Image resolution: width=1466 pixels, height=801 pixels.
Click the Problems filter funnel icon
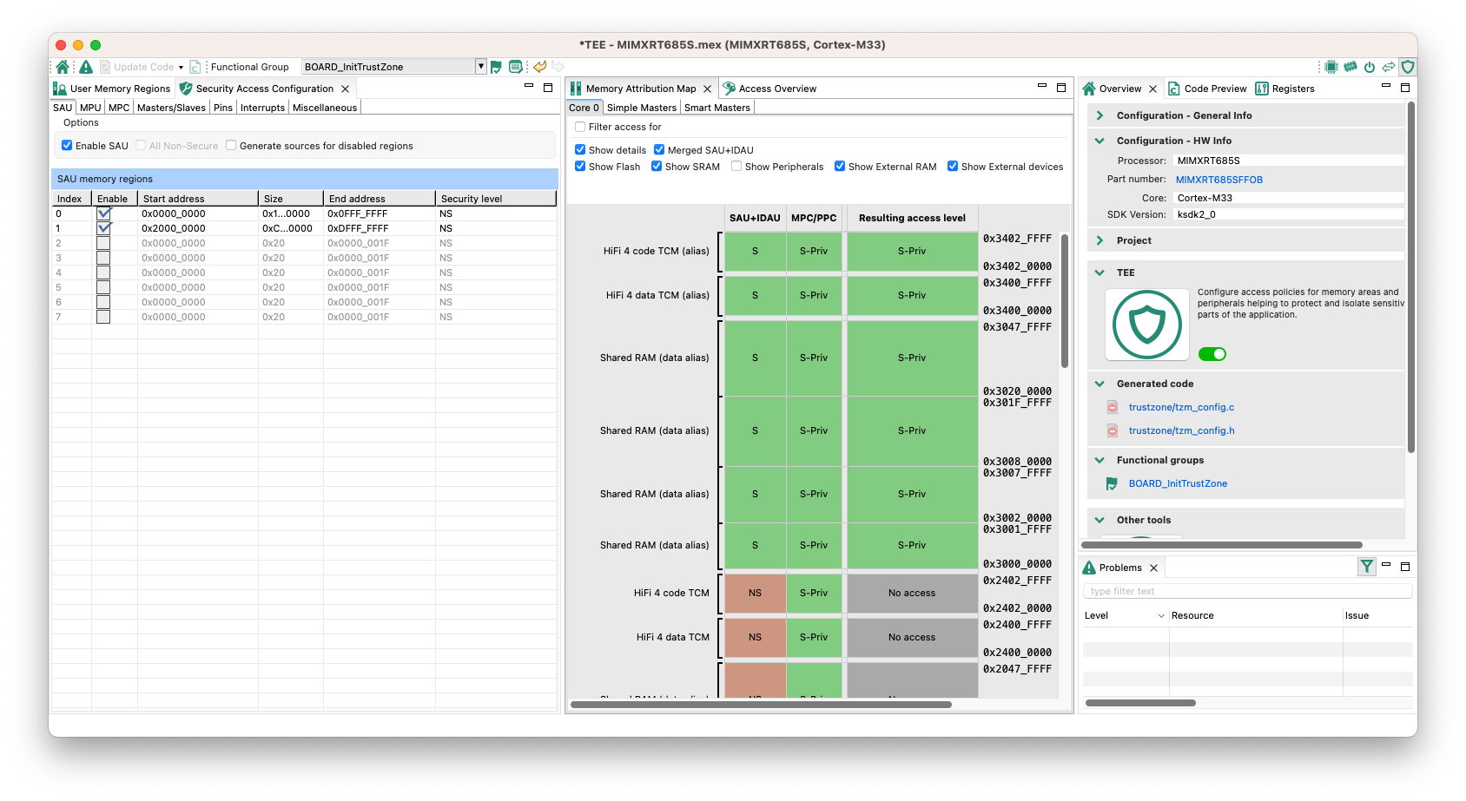click(x=1367, y=567)
